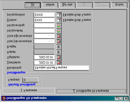Select the 2. Inställningar för Kampanjer tab
Viewport: 130px width, 102px height.
(91, 91)
